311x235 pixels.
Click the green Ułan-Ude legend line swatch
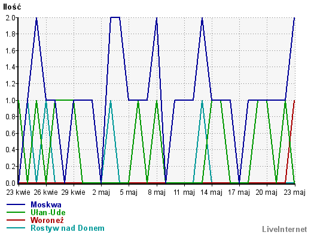(16, 212)
